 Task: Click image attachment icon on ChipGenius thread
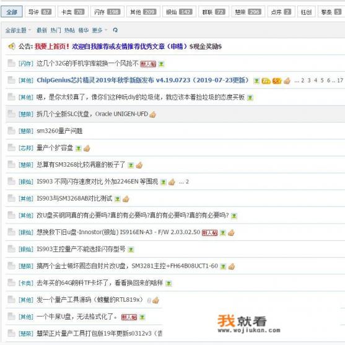click(x=256, y=81)
